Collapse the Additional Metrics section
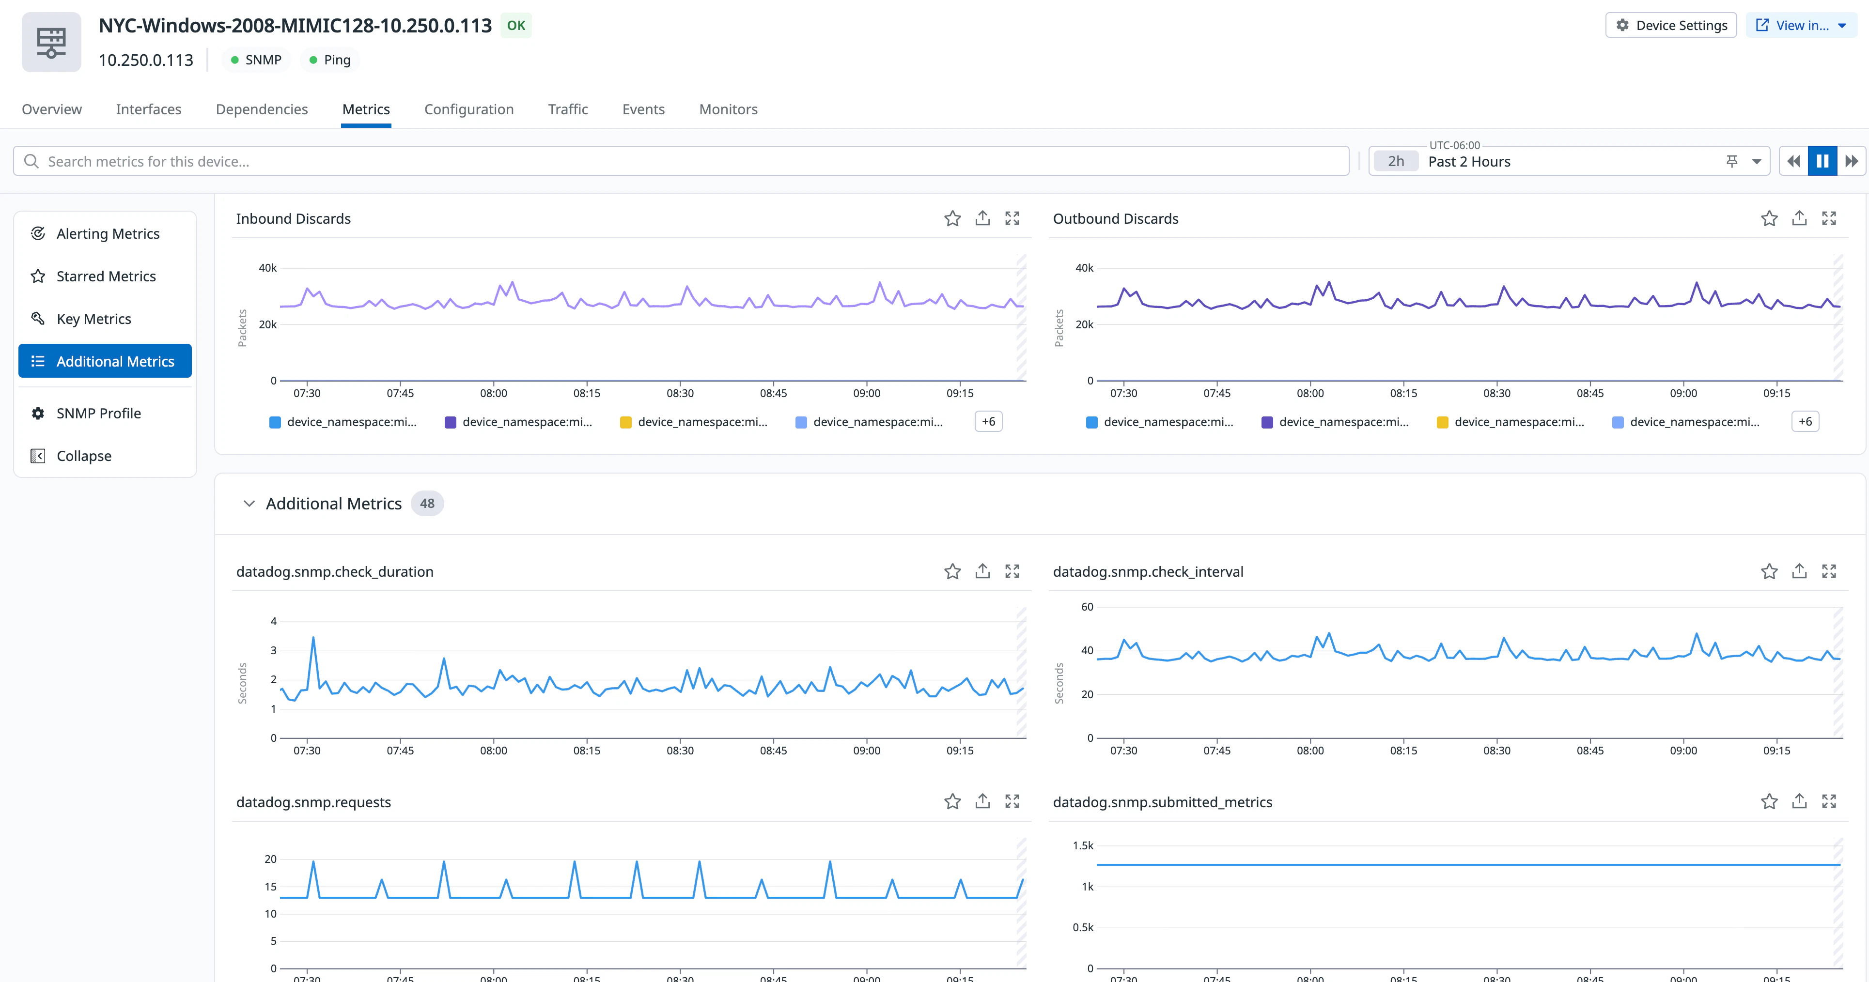 click(x=249, y=503)
